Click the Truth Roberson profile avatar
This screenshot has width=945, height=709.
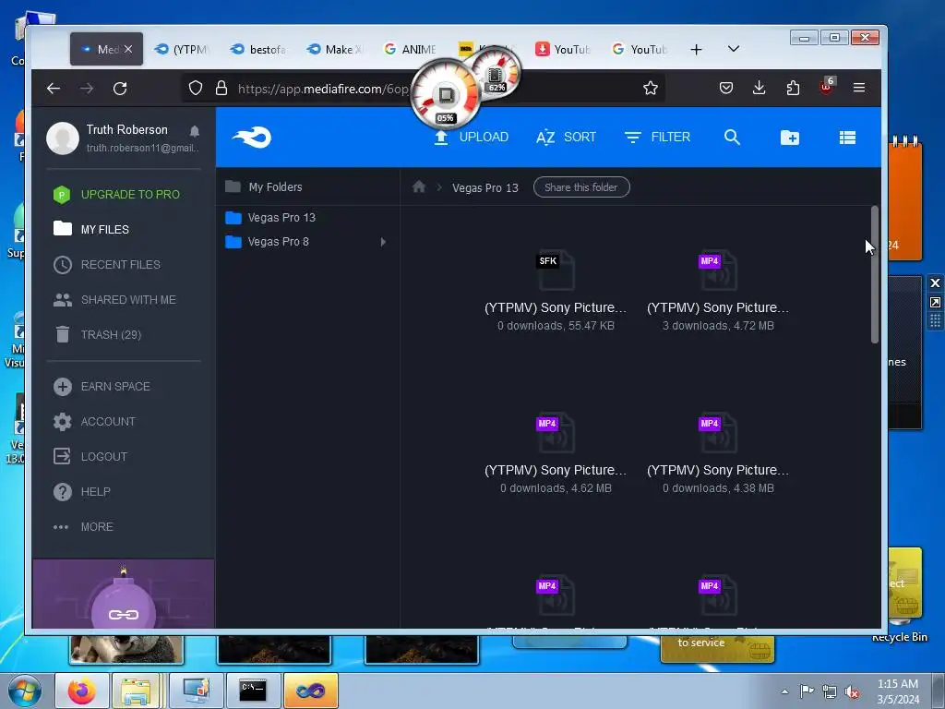63,138
